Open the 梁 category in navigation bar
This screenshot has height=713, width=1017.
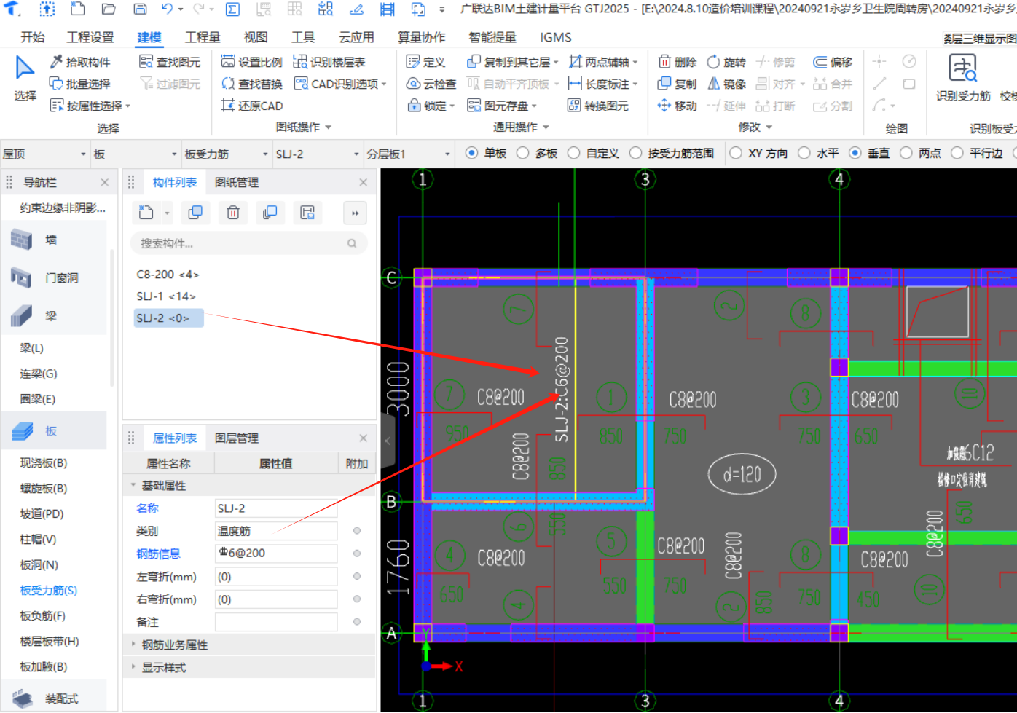click(54, 316)
